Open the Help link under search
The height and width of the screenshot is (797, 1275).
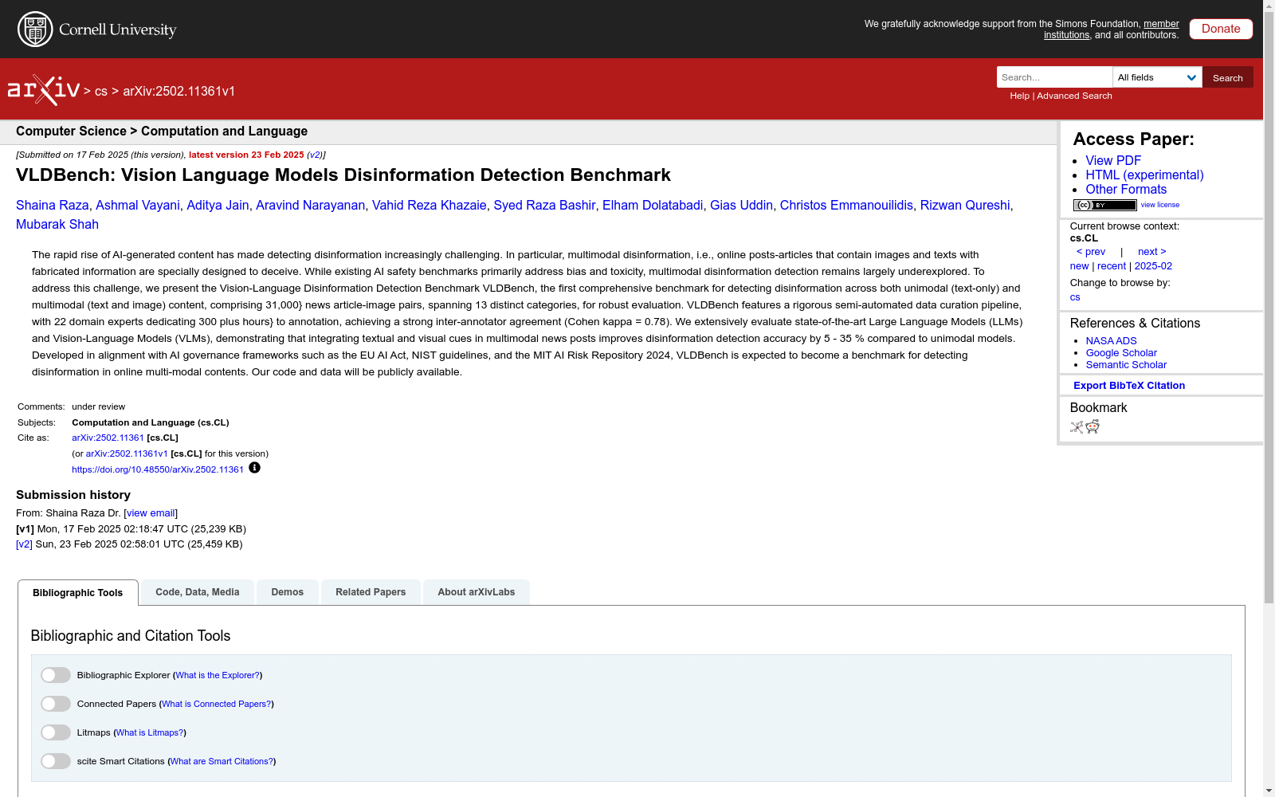pyautogui.click(x=1019, y=96)
